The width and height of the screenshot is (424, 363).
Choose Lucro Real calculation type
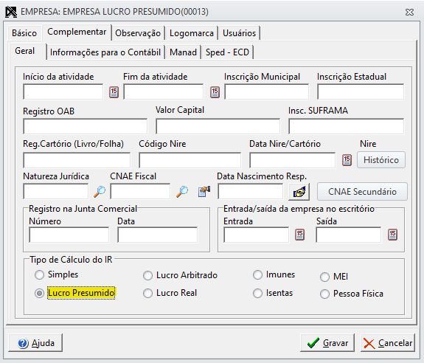(x=147, y=293)
